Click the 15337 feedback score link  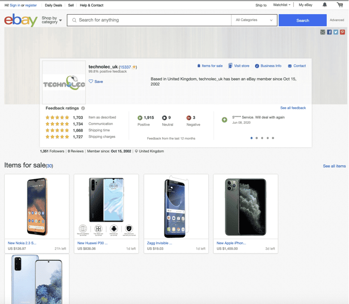[125, 67]
